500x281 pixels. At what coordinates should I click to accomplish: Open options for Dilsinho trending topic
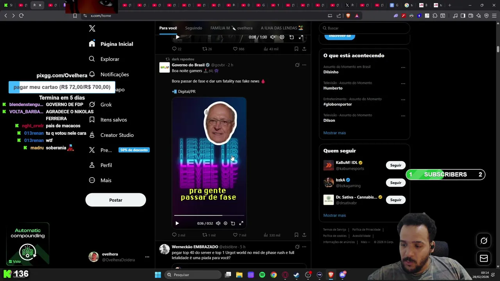tap(403, 68)
